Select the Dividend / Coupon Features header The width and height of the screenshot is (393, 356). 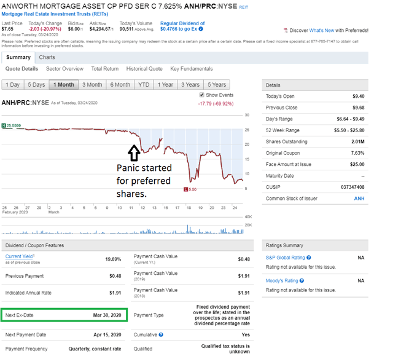(128, 245)
